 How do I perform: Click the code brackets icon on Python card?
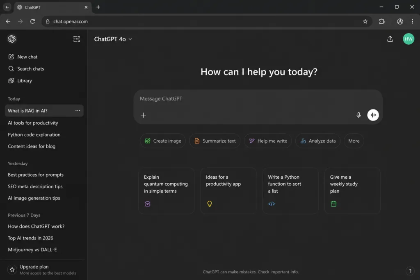tap(272, 204)
